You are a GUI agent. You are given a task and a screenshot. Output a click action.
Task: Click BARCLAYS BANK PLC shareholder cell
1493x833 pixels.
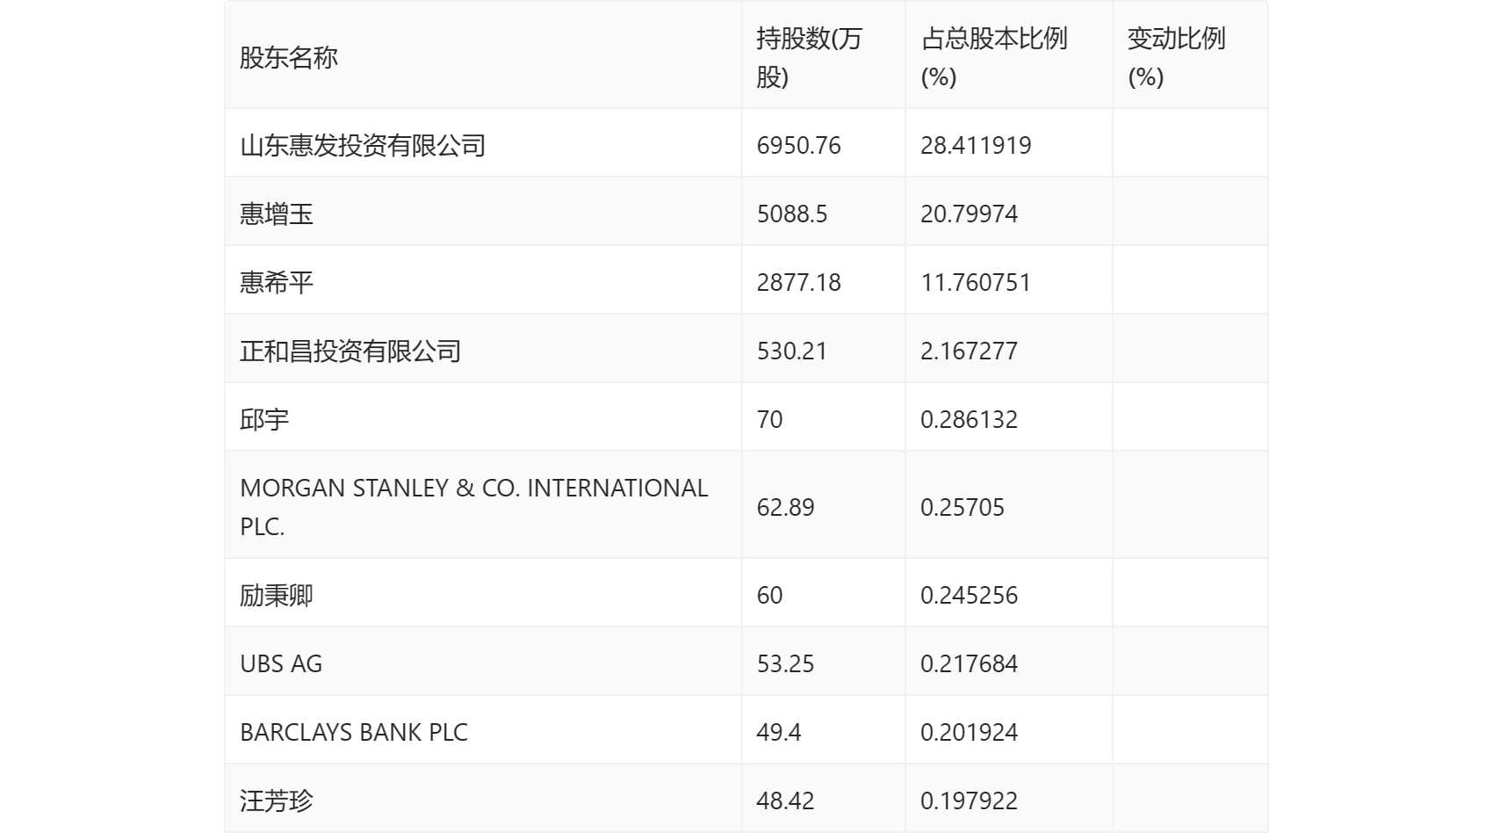354,733
